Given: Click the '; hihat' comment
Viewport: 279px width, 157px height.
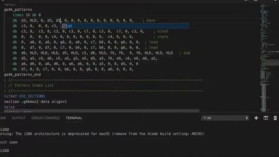Looking at the screenshot, I should pos(161,31).
